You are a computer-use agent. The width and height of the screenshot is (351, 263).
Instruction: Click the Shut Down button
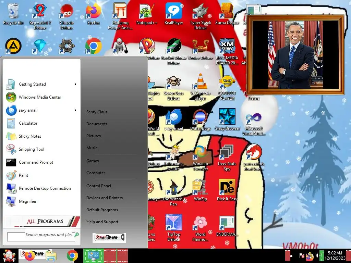[107, 237]
